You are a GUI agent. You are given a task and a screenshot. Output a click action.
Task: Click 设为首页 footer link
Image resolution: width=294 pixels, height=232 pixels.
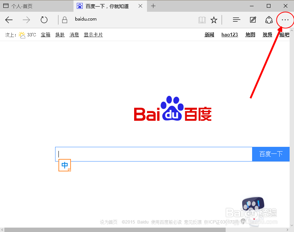[x=108, y=222]
